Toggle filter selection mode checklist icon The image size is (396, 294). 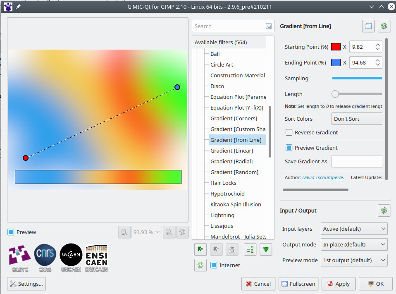250,249
